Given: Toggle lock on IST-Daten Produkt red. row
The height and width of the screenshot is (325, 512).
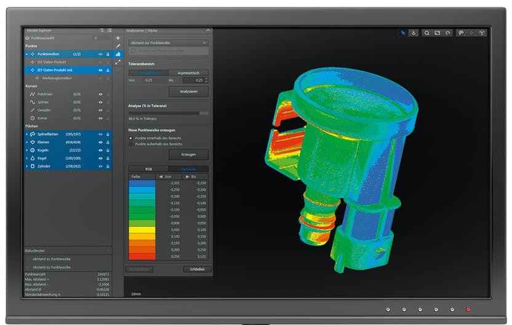Looking at the screenshot, I should point(108,70).
